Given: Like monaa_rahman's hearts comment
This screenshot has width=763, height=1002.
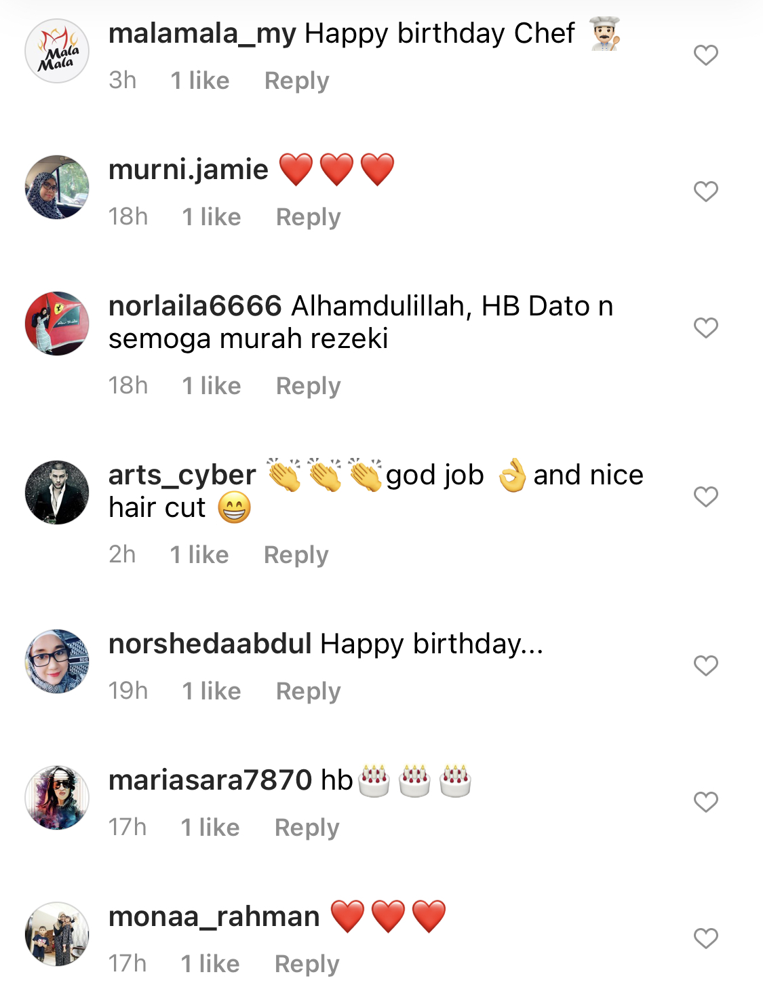Looking at the screenshot, I should click(x=705, y=938).
